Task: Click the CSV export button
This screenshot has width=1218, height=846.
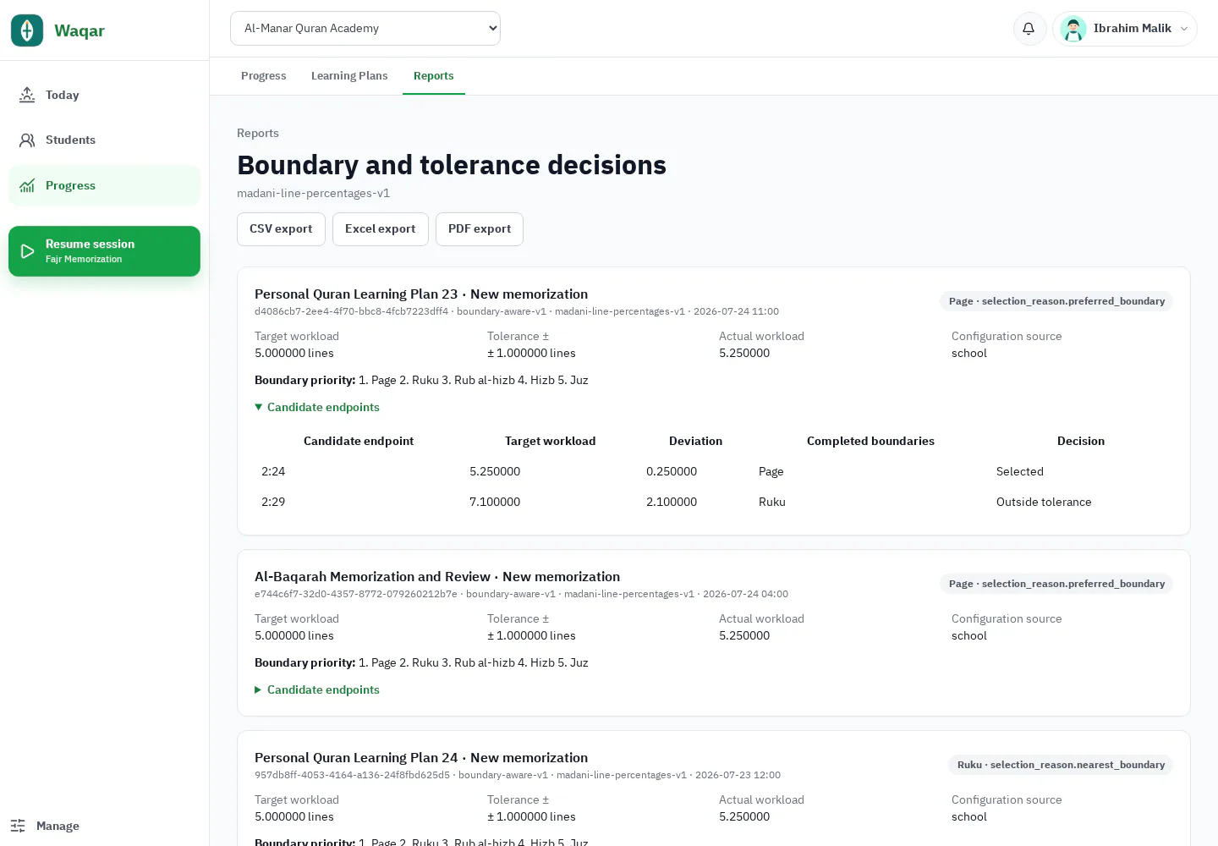Action: (281, 229)
